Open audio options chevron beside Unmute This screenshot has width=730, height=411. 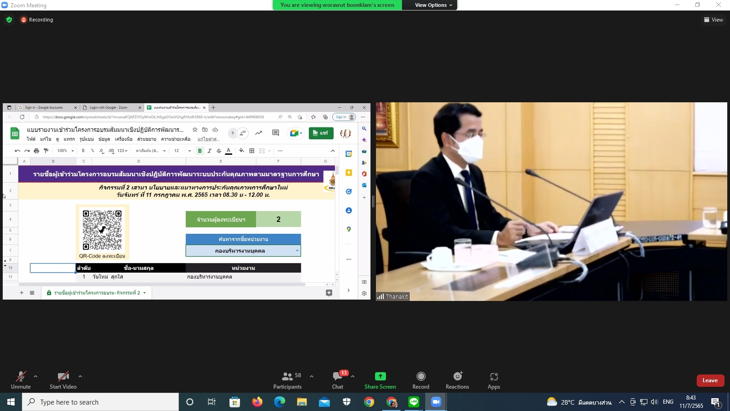coord(36,376)
